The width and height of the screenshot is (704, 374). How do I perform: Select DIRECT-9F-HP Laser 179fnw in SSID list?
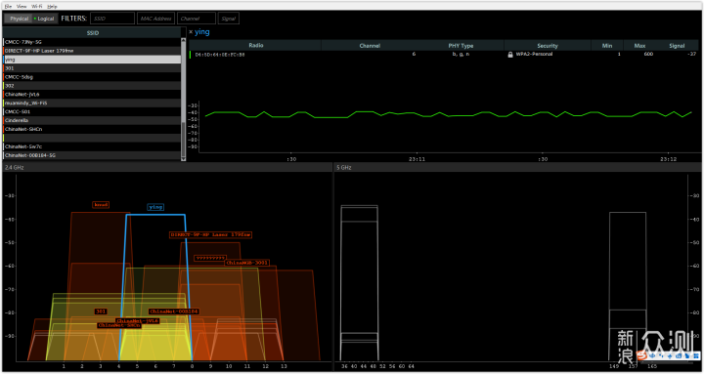(x=92, y=51)
